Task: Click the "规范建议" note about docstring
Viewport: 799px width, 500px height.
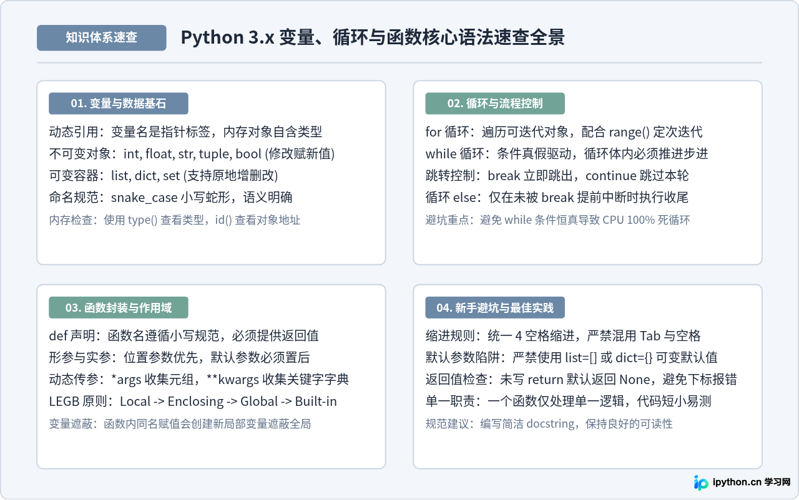Action: (549, 424)
